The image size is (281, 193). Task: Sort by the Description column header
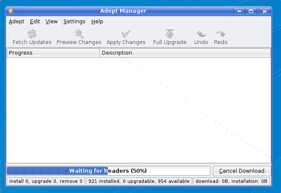tap(185, 53)
